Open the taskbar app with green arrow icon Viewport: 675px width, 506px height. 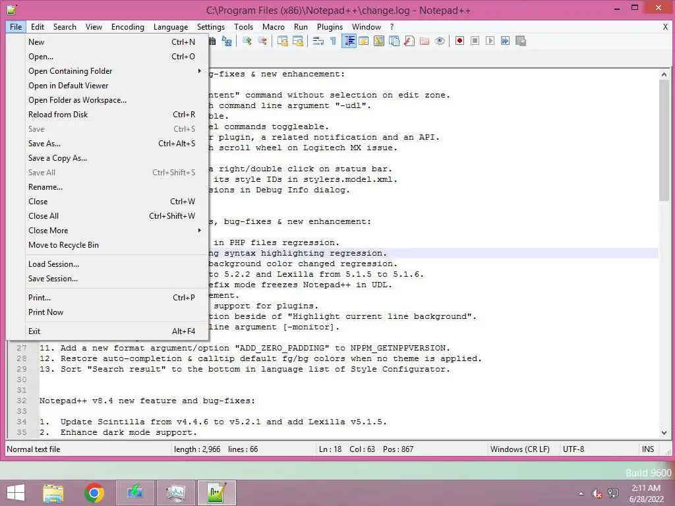[134, 493]
